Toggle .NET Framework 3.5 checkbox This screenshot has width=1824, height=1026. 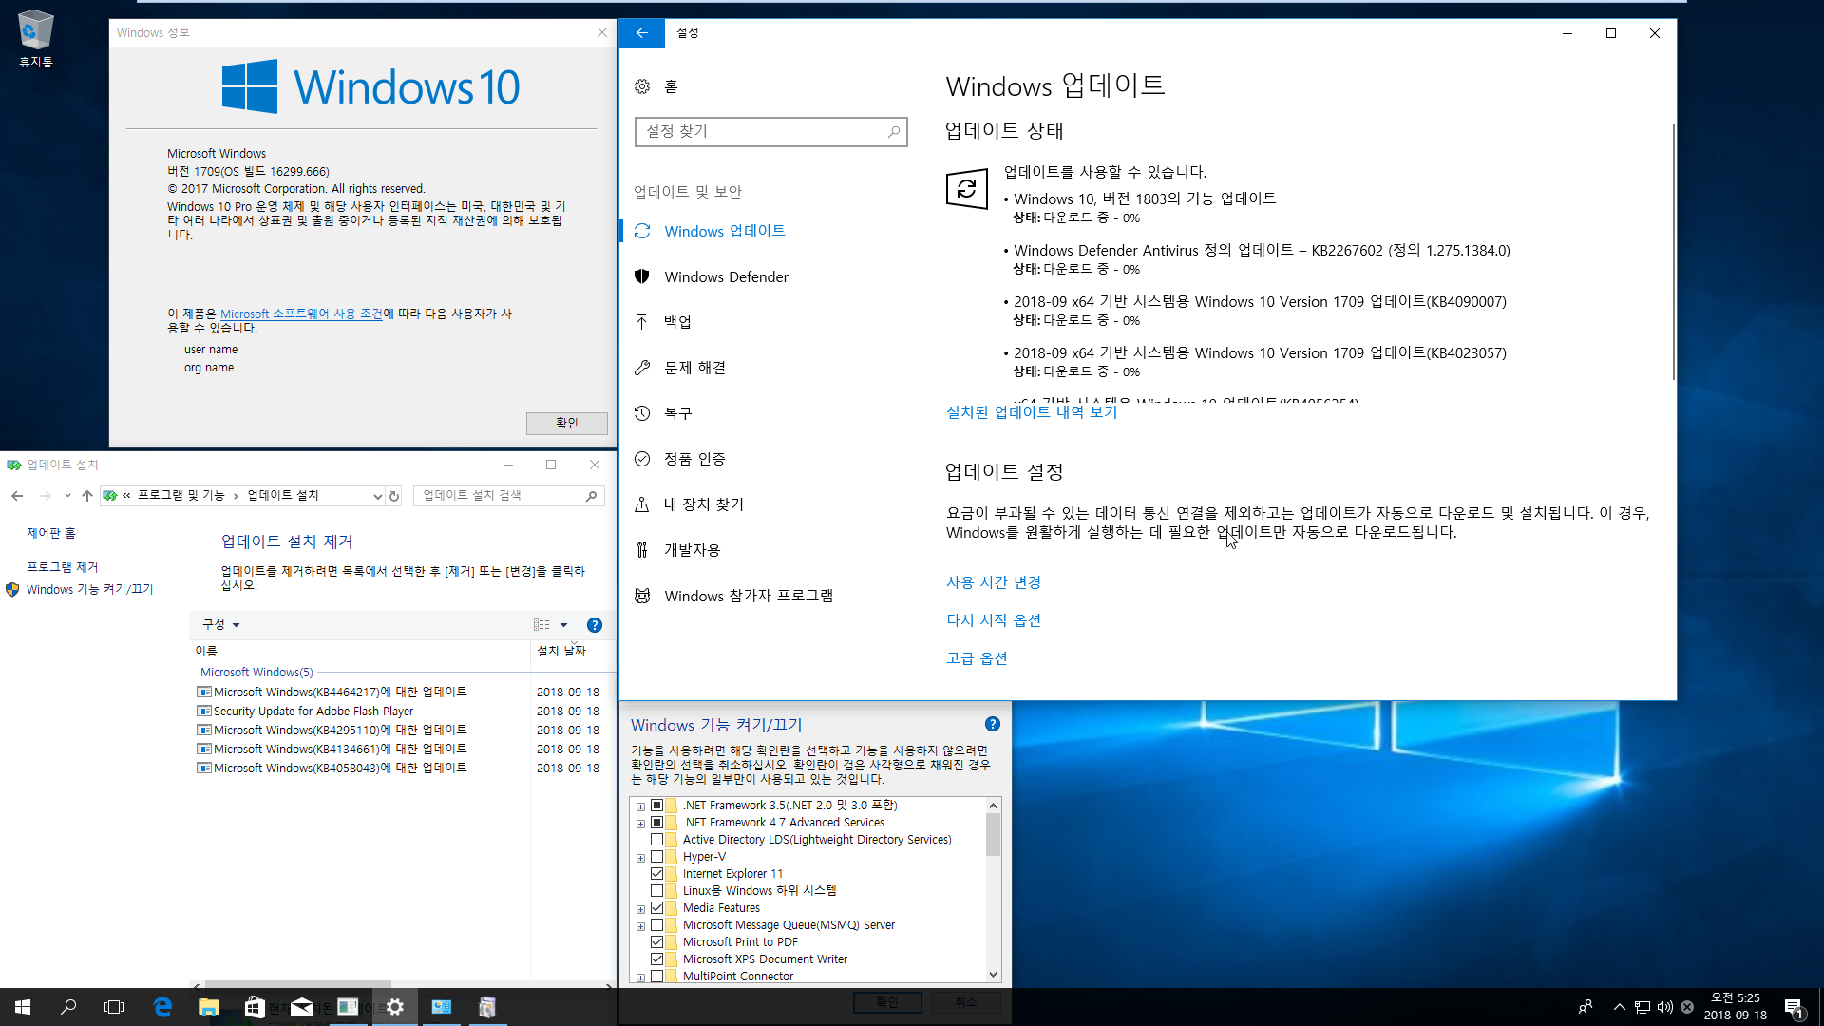[656, 806]
